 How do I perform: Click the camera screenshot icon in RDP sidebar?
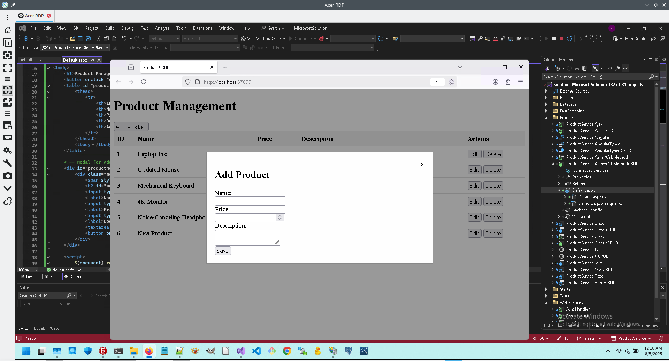click(x=8, y=176)
